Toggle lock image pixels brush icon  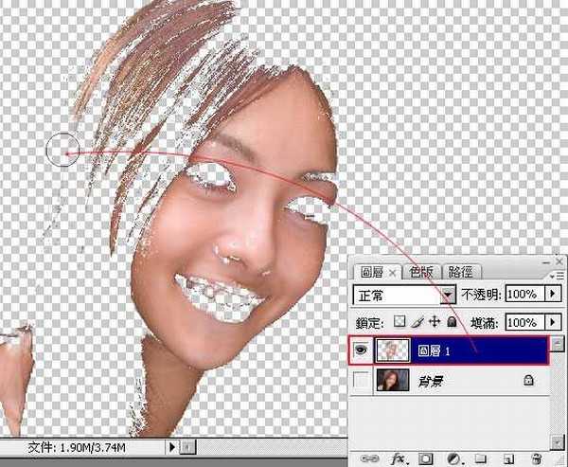tap(417, 322)
